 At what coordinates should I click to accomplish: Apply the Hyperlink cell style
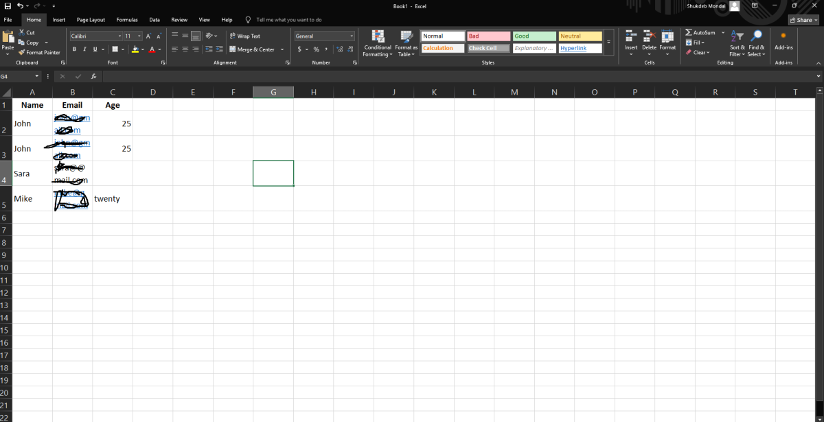pyautogui.click(x=580, y=48)
